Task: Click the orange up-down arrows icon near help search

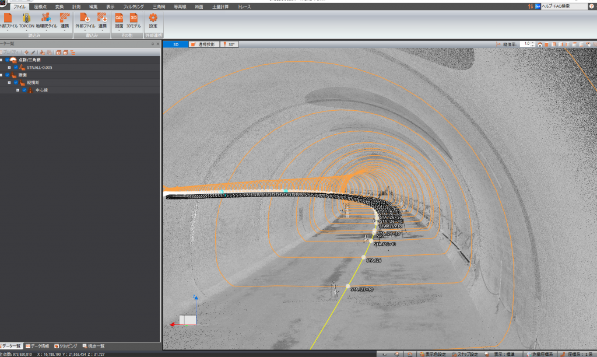Action: (x=531, y=6)
